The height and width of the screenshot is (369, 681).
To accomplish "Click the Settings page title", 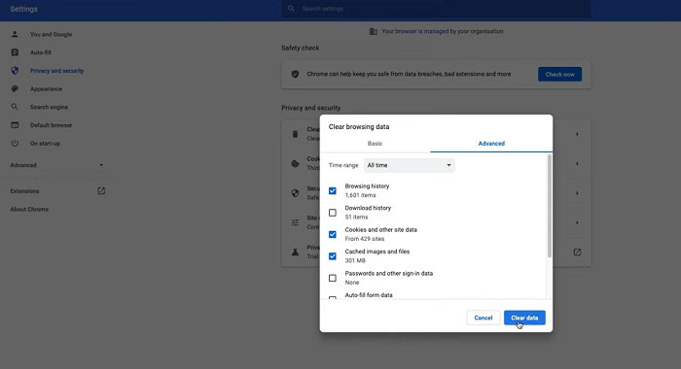I will pyautogui.click(x=24, y=9).
